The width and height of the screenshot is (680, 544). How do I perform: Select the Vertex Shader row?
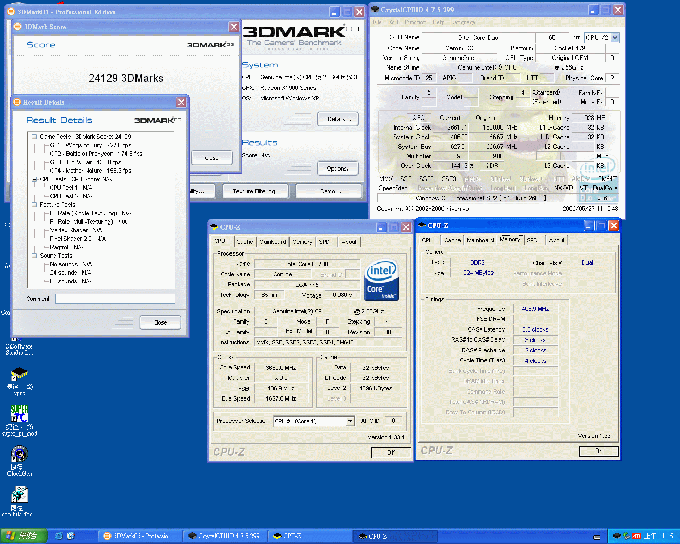click(76, 230)
